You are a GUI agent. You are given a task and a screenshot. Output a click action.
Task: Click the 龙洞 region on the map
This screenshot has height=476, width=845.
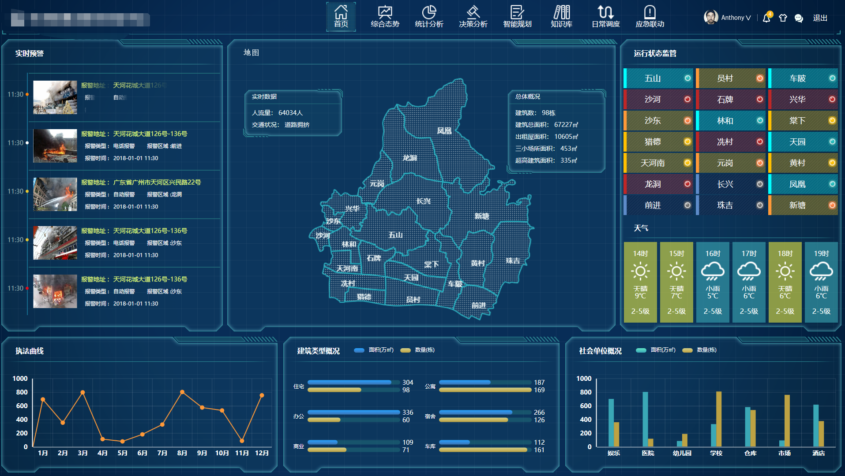click(x=409, y=157)
